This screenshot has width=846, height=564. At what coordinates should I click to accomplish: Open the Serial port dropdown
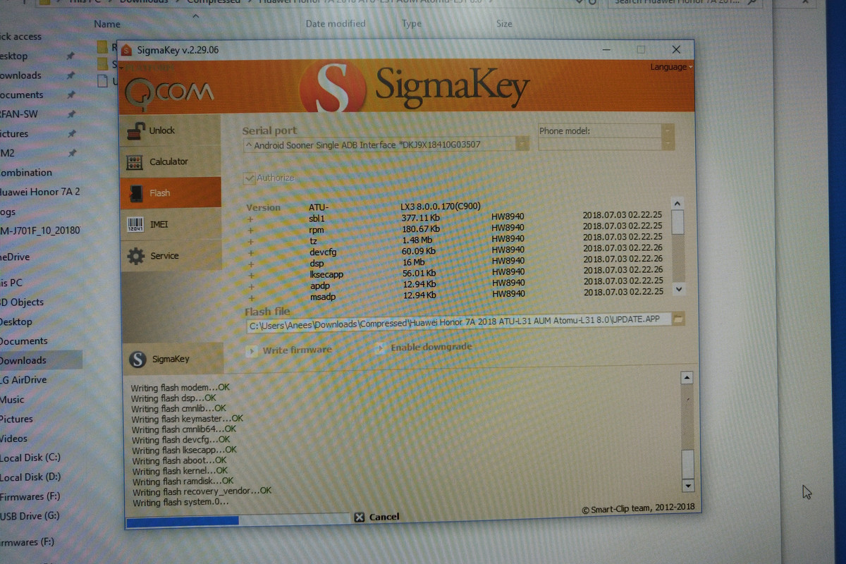click(x=522, y=145)
